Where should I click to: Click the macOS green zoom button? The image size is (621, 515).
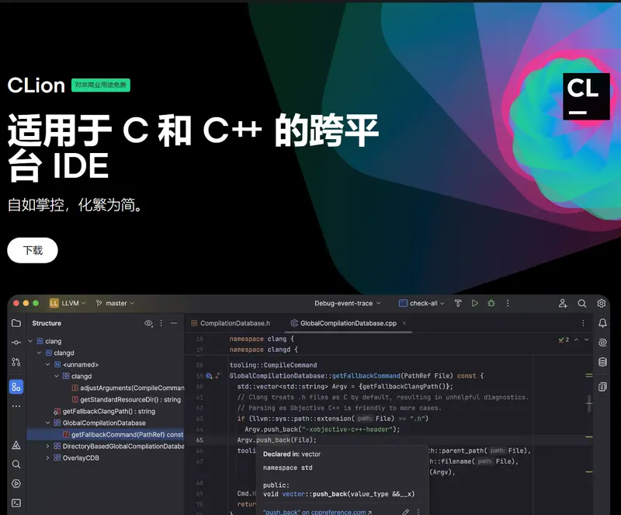click(36, 303)
